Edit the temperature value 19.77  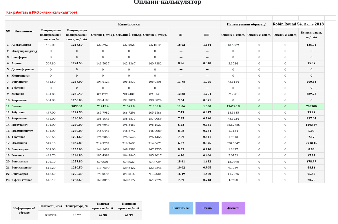click(x=77, y=215)
